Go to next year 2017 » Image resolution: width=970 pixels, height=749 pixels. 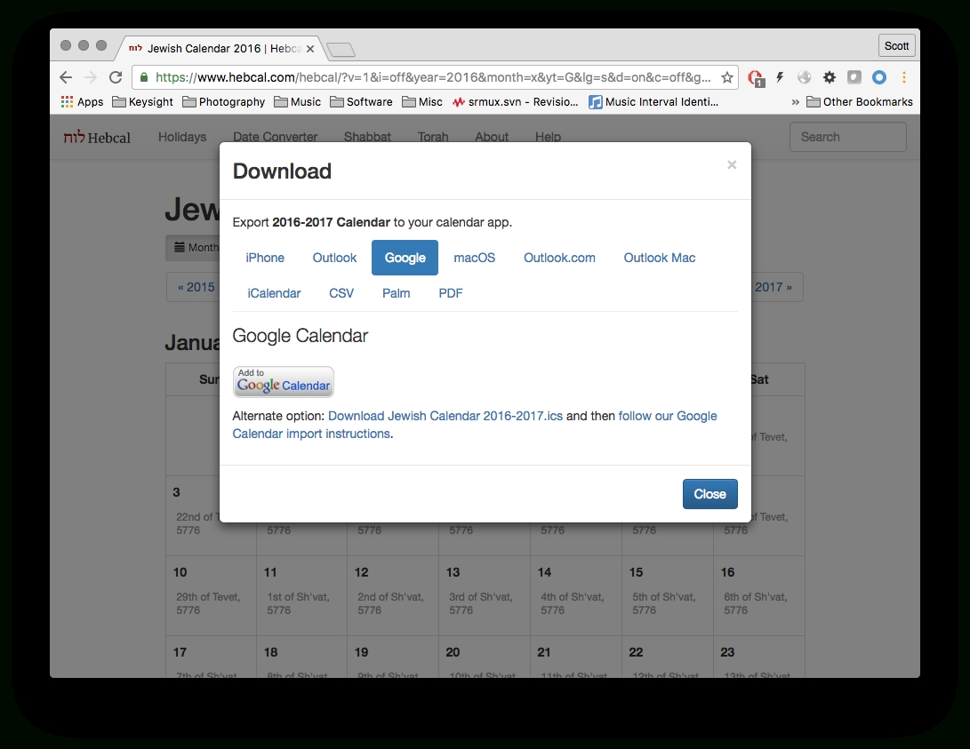click(x=774, y=287)
